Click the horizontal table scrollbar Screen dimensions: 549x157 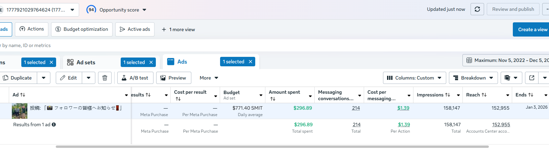(x=272, y=147)
